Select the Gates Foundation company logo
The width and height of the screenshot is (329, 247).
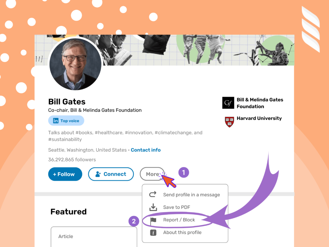(x=228, y=103)
